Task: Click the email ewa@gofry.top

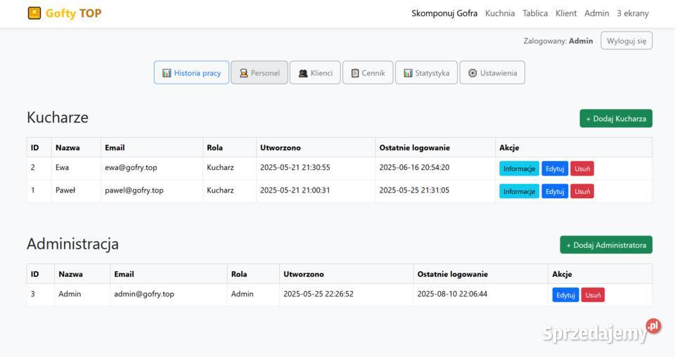Action: tap(131, 168)
